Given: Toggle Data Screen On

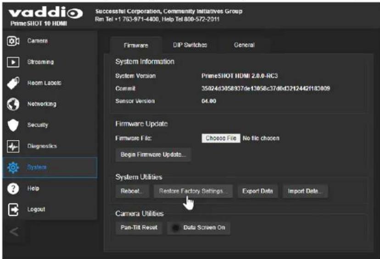Looking at the screenshot, I should [198, 227].
